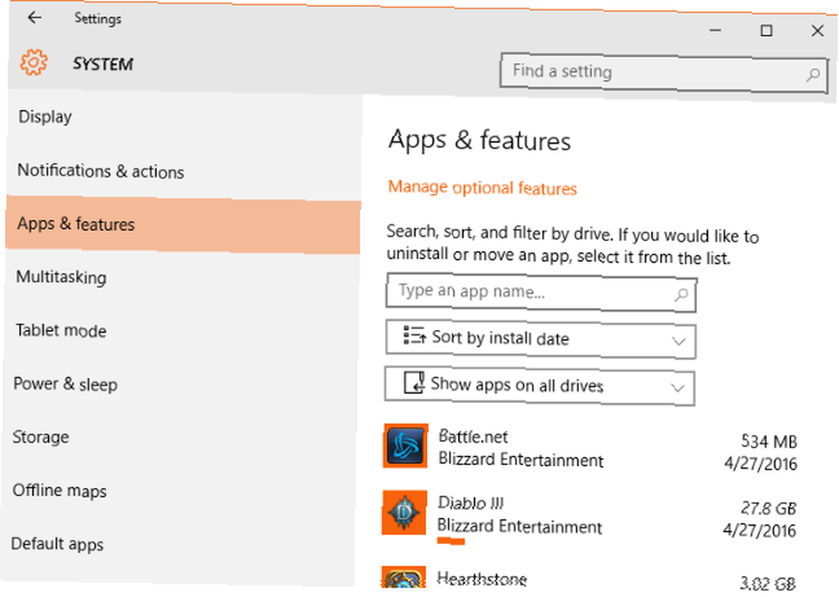Maximize the Settings window
Image resolution: width=839 pixels, height=597 pixels.
[766, 30]
